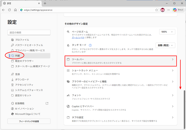
Task: Open ダウンロード settings
Action: (x=29, y=80)
